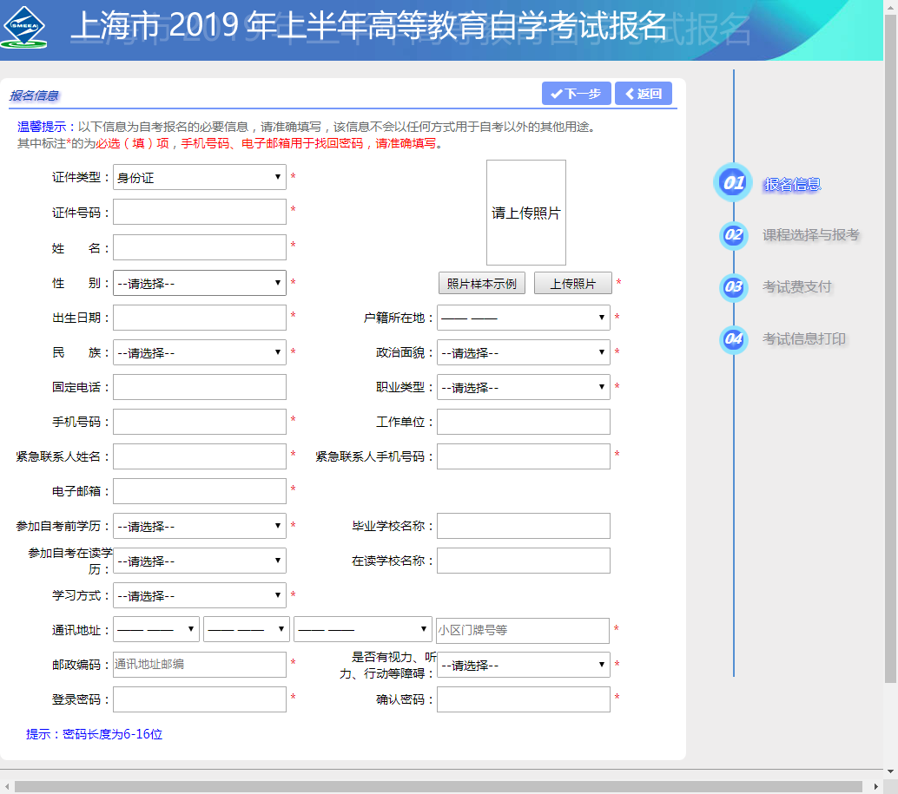The width and height of the screenshot is (898, 794).
Task: Click the 下一步 next step button
Action: click(576, 94)
